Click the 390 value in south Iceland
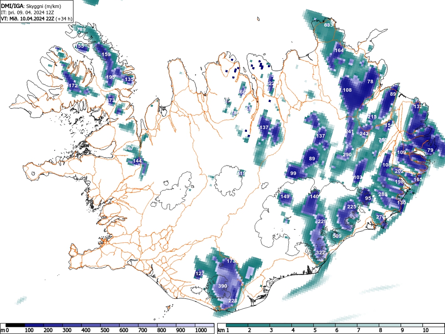Viewport: 445px width, 334px height. click(x=222, y=286)
